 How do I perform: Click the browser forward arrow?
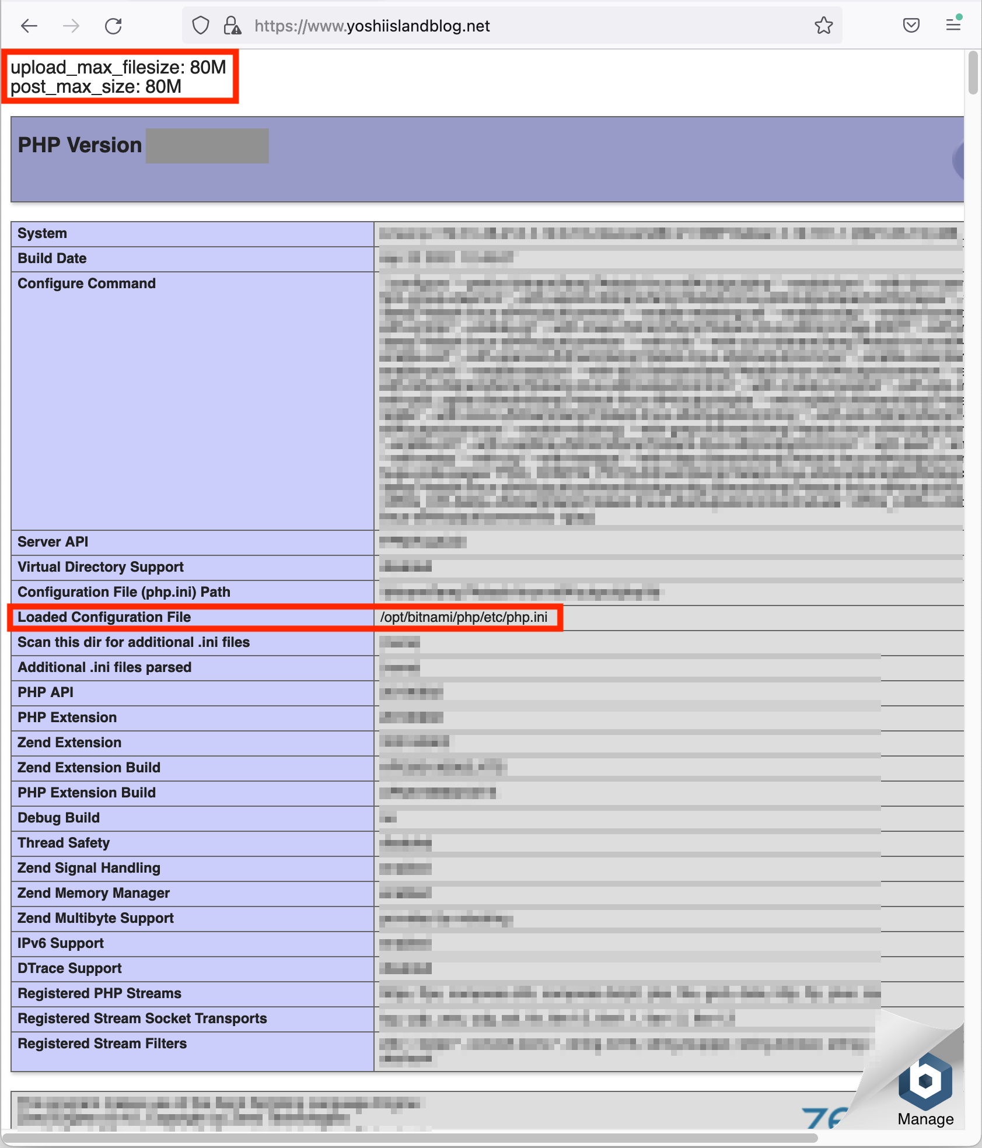pos(71,26)
